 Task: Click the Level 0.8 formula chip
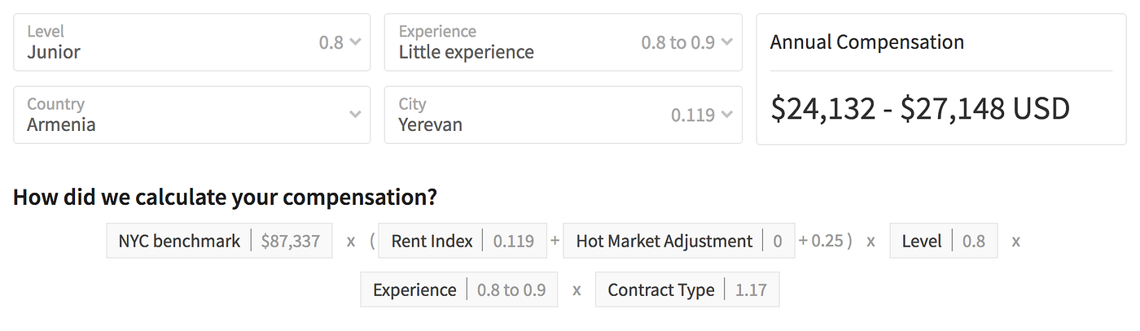[943, 242]
